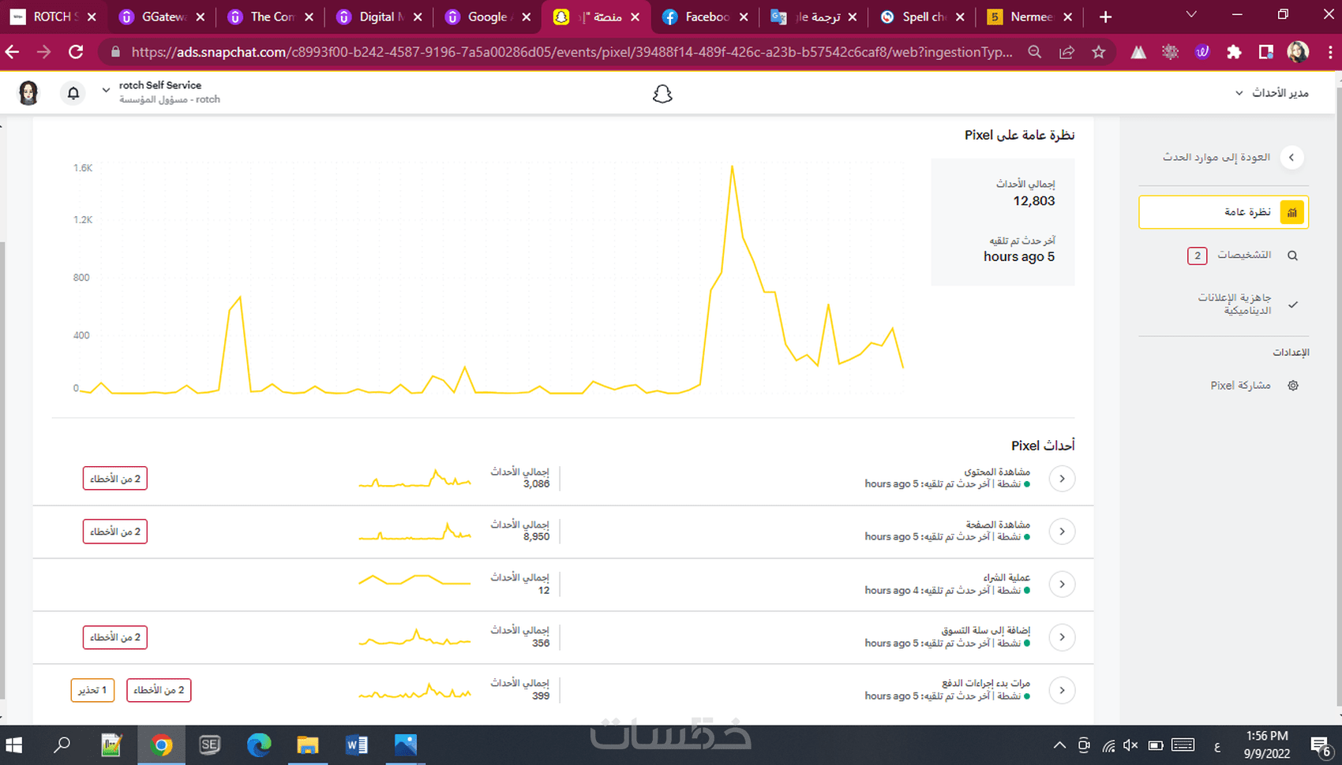Expand the rotch Self Service account dropdown
This screenshot has width=1342, height=765.
(106, 91)
